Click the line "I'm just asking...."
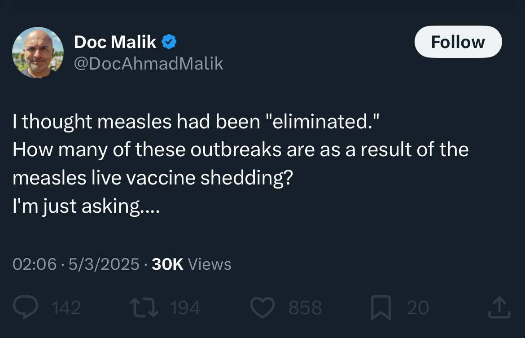The width and height of the screenshot is (525, 338). click(x=86, y=206)
